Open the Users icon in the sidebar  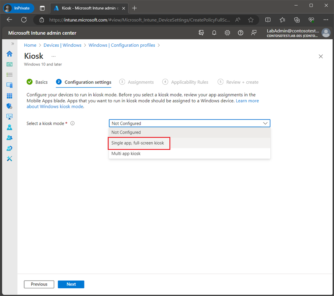click(x=9, y=127)
